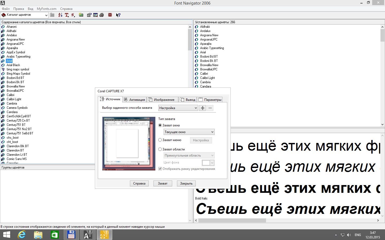Click the Закрыть button
Screen dimensions: 385x240
click(186, 183)
